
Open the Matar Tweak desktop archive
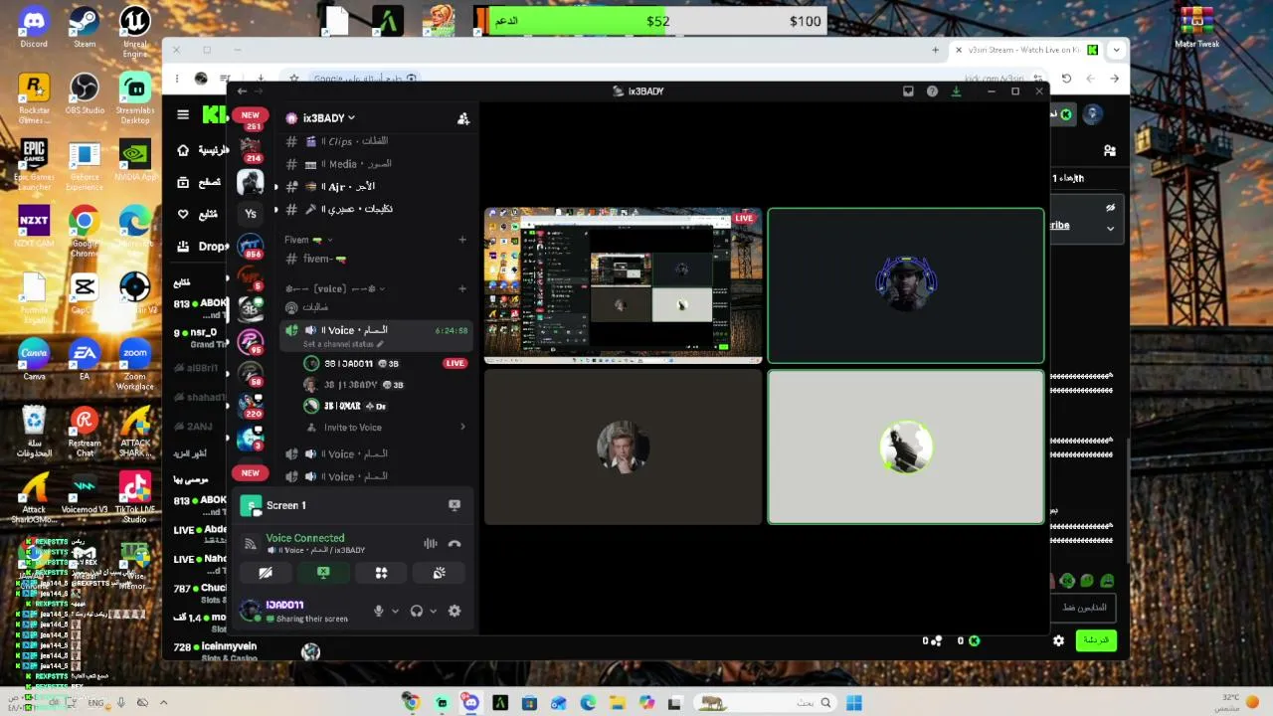point(1196,28)
